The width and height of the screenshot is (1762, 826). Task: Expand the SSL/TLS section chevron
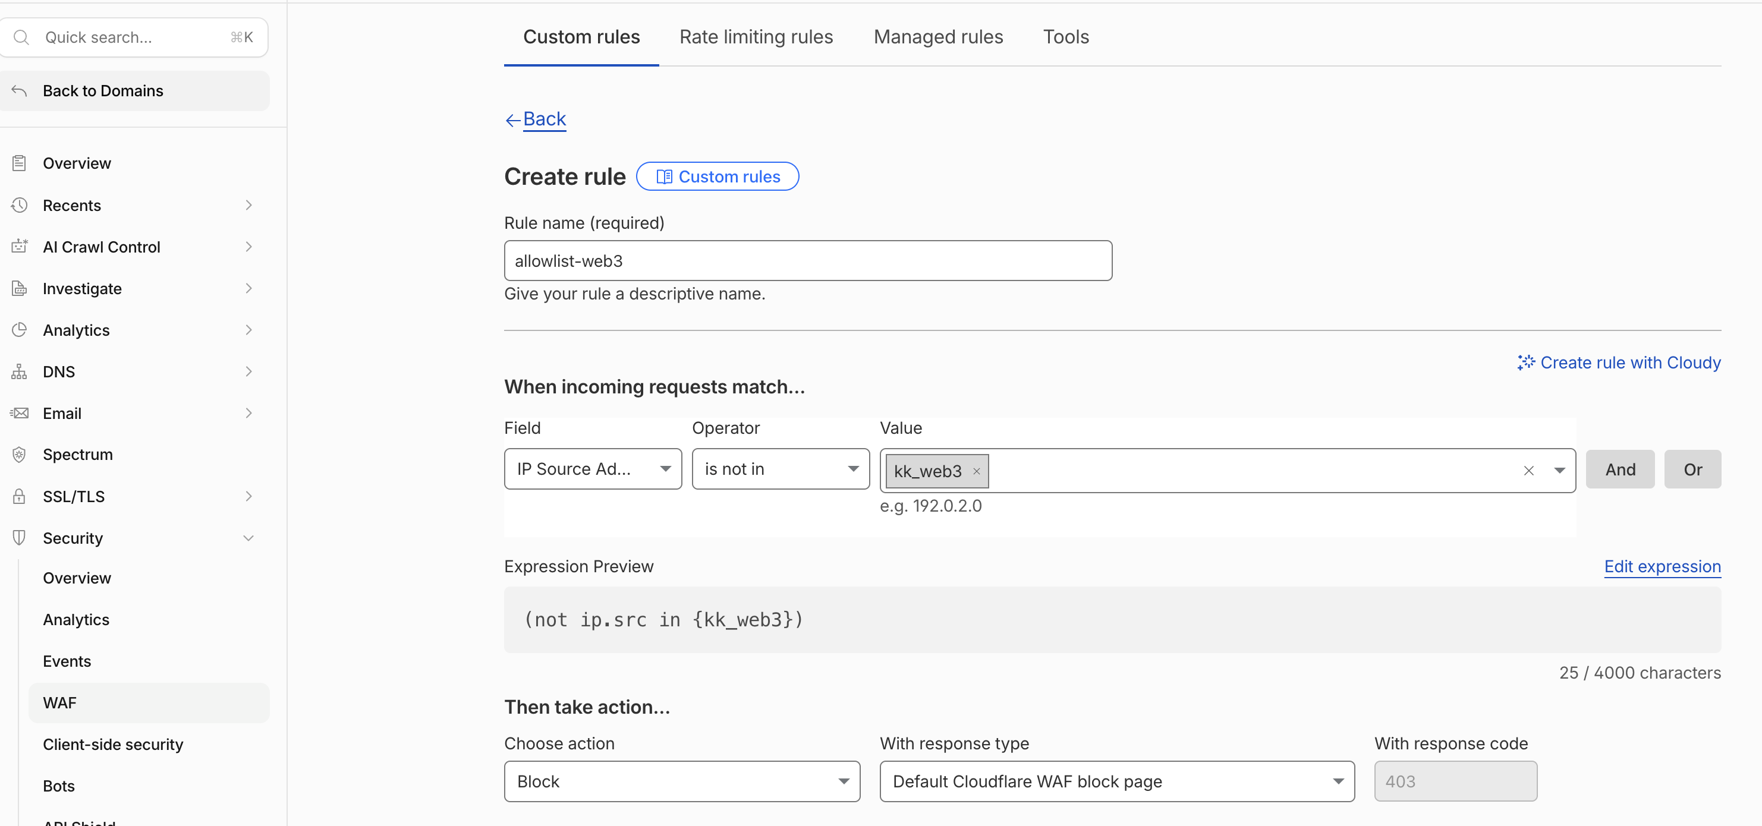point(248,496)
